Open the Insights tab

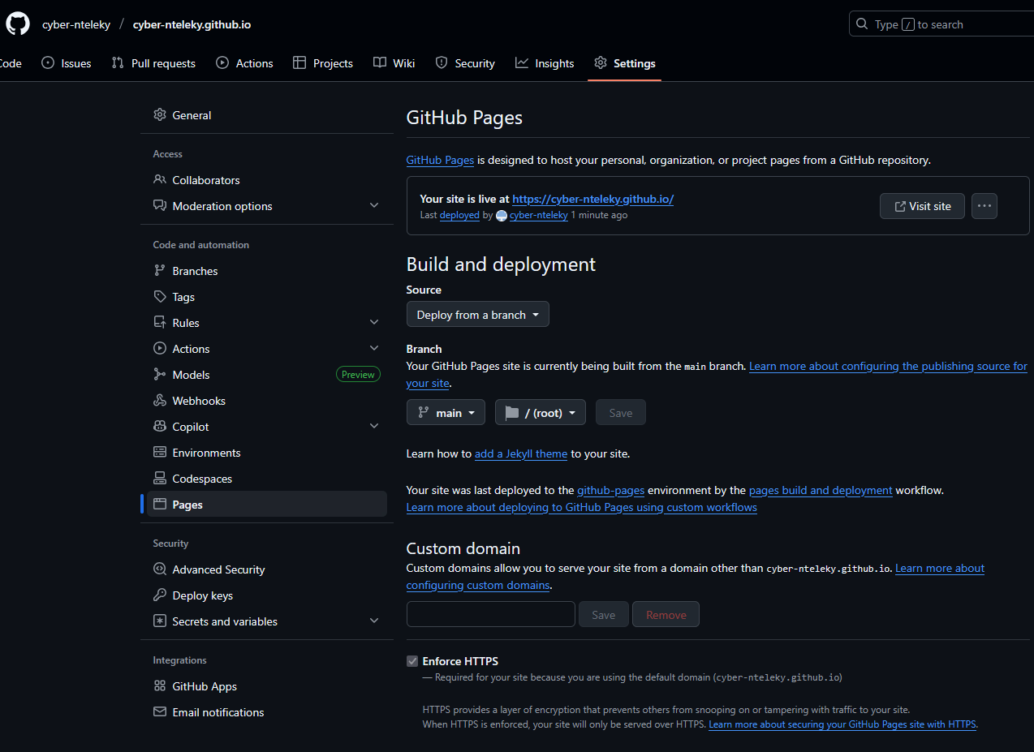pyautogui.click(x=545, y=63)
